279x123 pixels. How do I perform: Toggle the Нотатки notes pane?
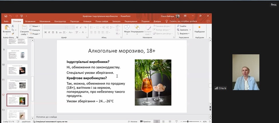click(132, 122)
